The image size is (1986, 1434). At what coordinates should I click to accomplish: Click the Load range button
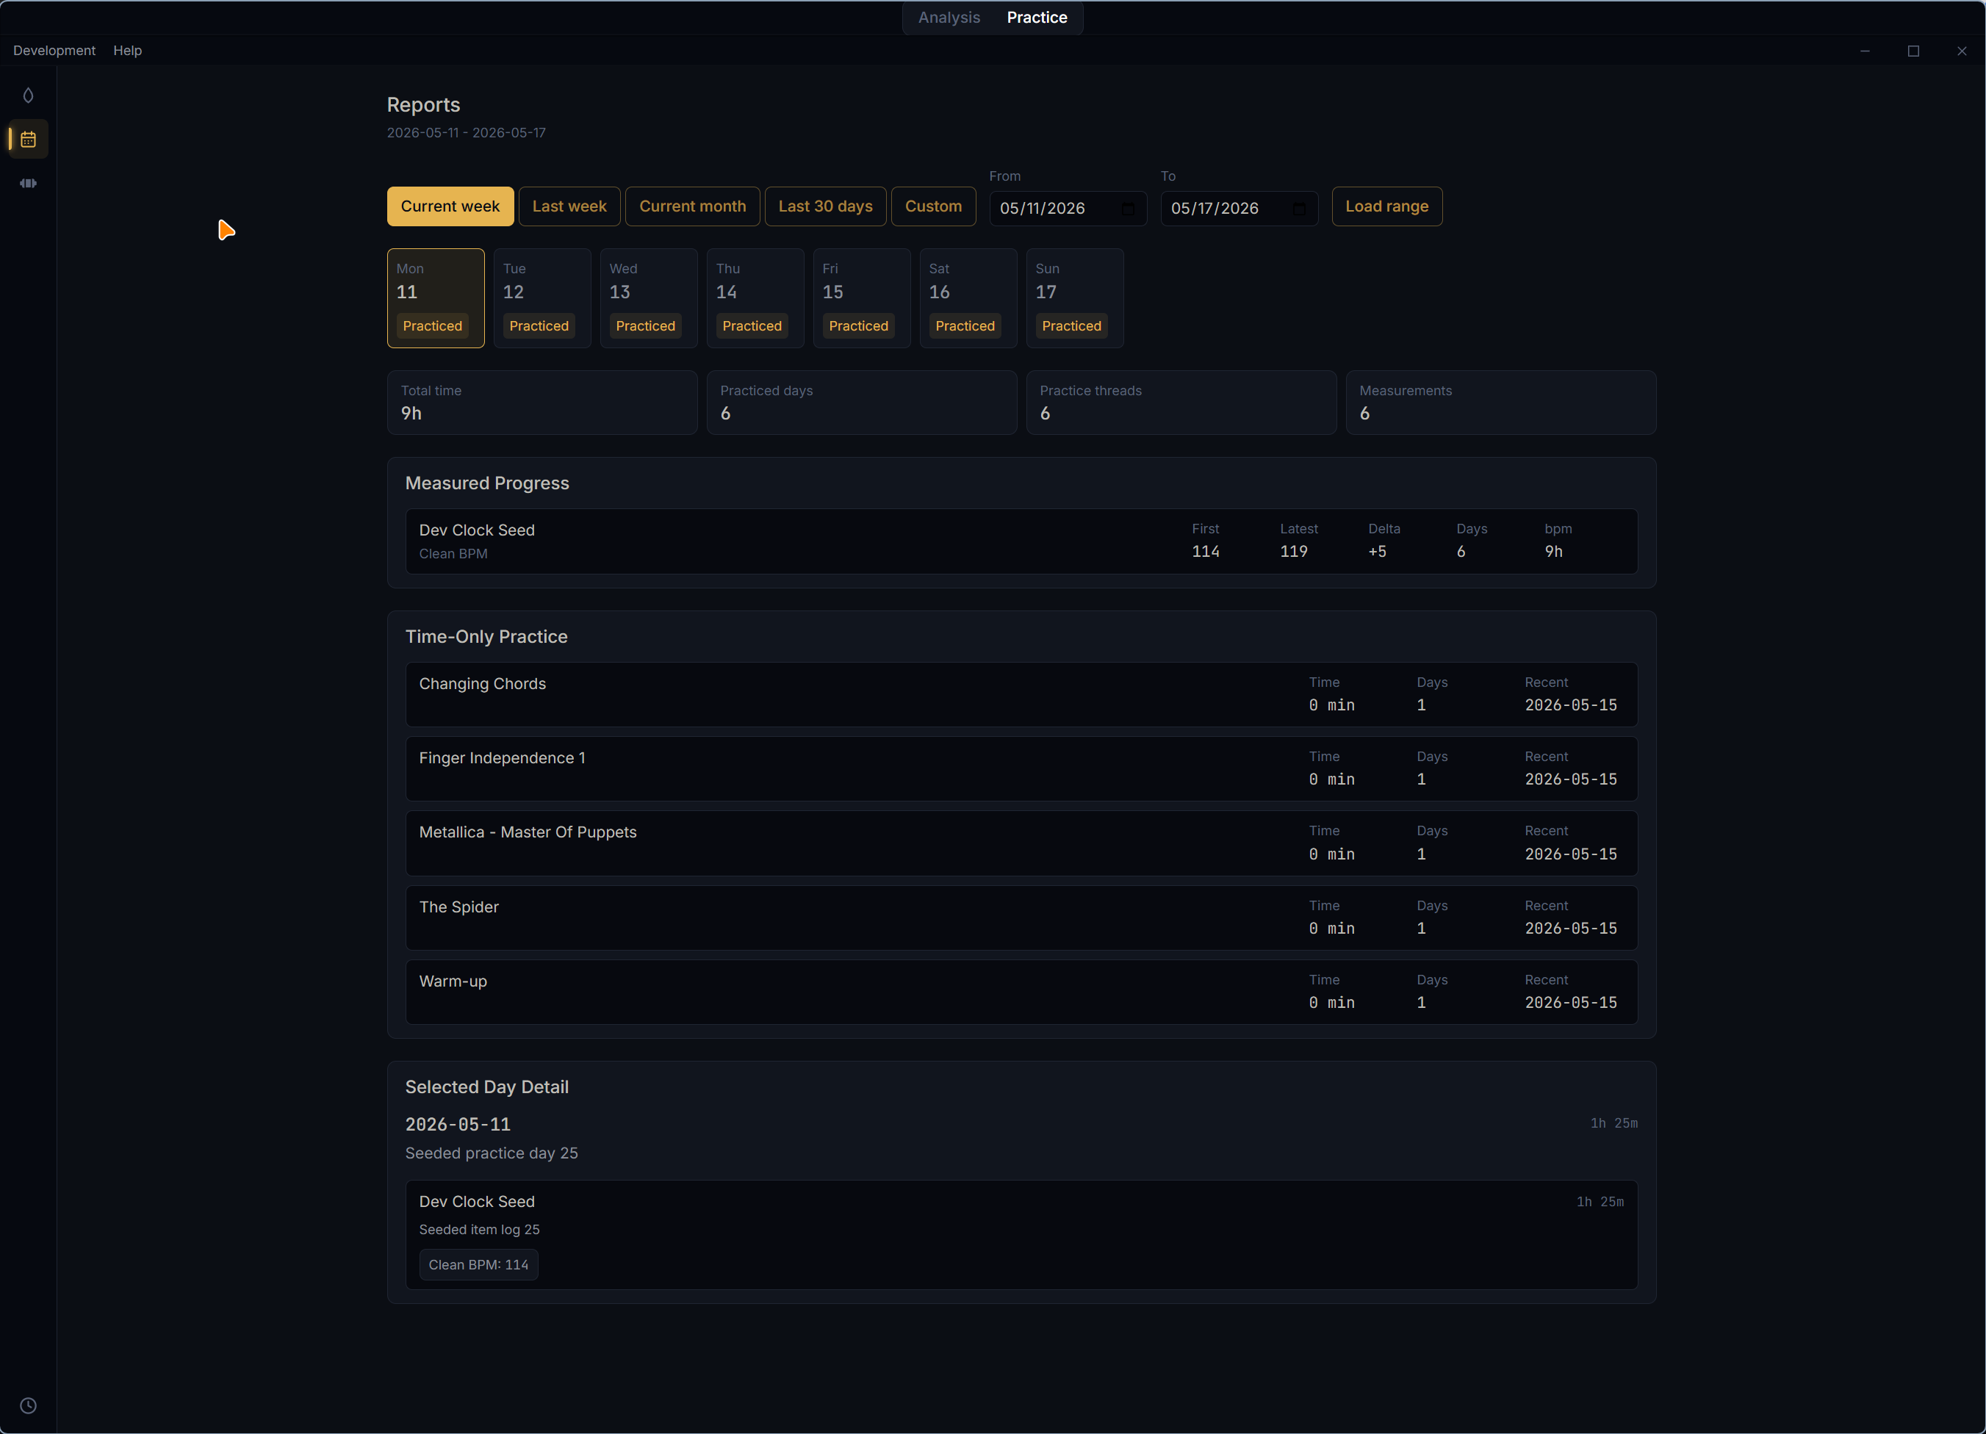[x=1386, y=206]
